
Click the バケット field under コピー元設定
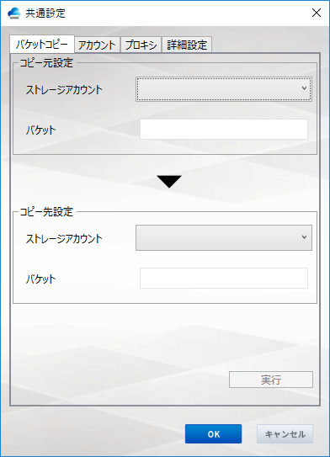(224, 129)
